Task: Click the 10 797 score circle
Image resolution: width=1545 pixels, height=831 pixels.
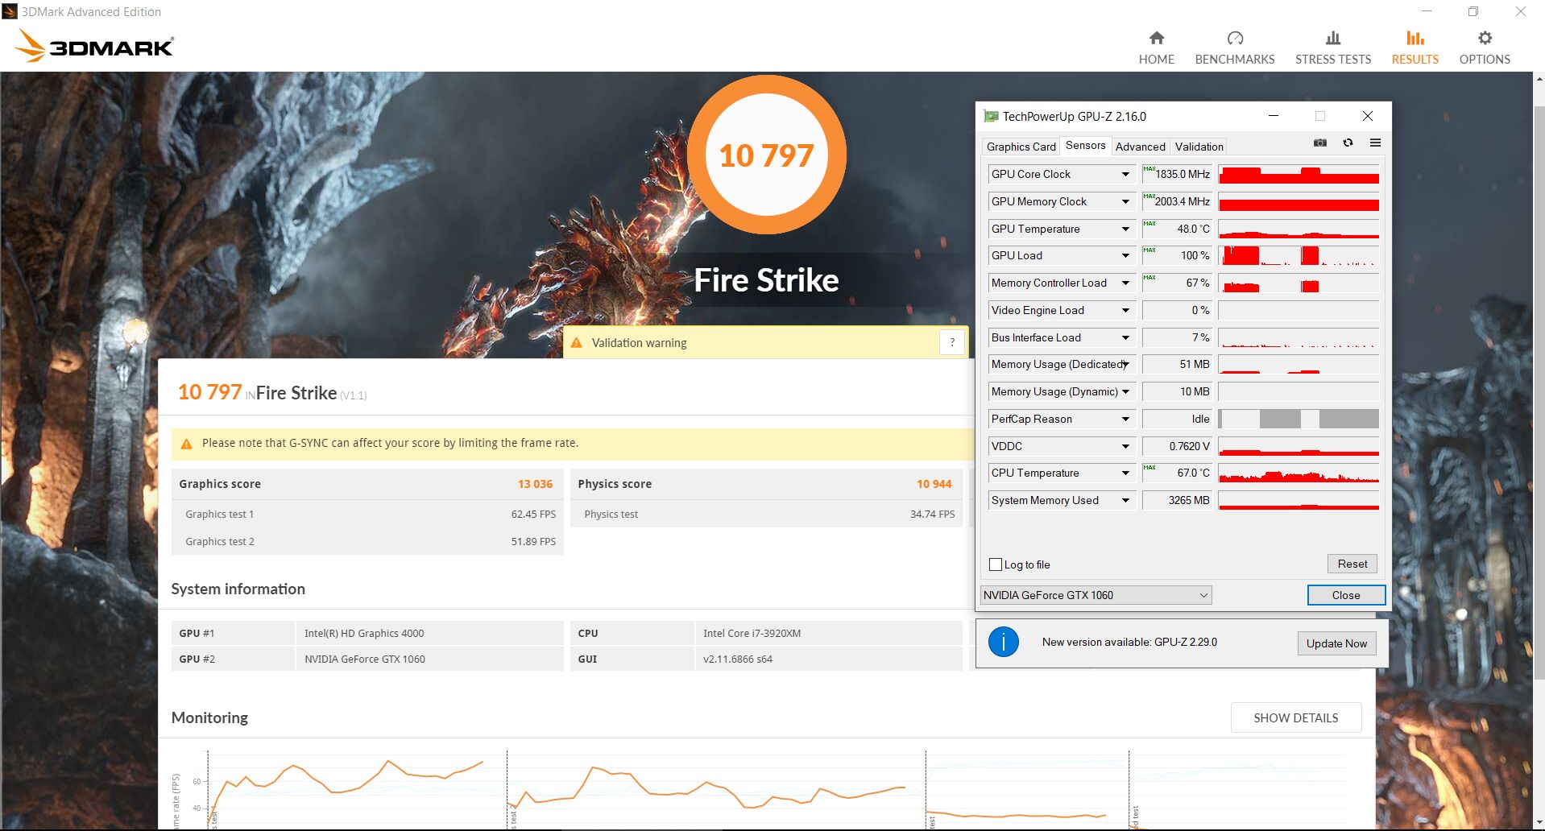Action: (766, 155)
